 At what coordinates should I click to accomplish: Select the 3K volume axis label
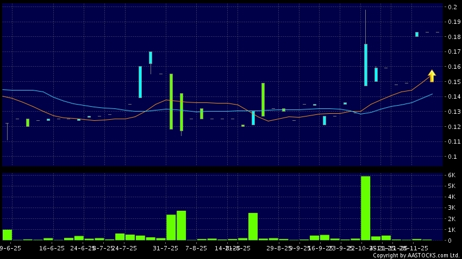pyautogui.click(x=451, y=208)
